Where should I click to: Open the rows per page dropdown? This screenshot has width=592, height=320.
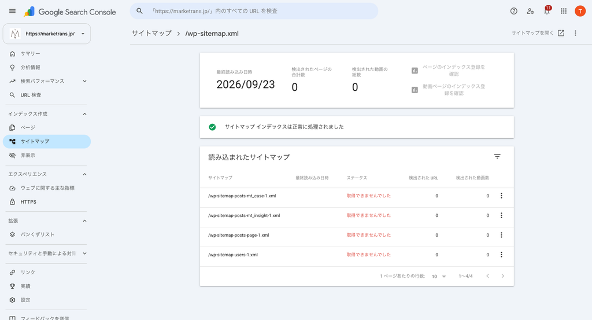439,276
